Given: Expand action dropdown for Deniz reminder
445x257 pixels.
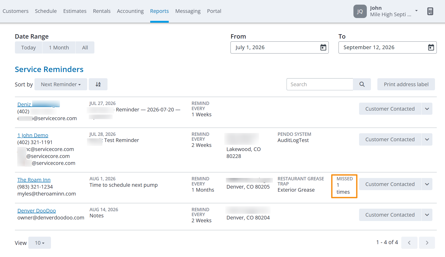Looking at the screenshot, I should (x=427, y=109).
